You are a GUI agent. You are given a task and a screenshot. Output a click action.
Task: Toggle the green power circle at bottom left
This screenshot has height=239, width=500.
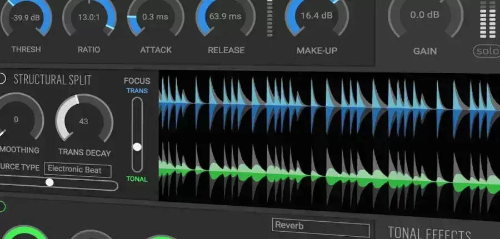[2, 207]
